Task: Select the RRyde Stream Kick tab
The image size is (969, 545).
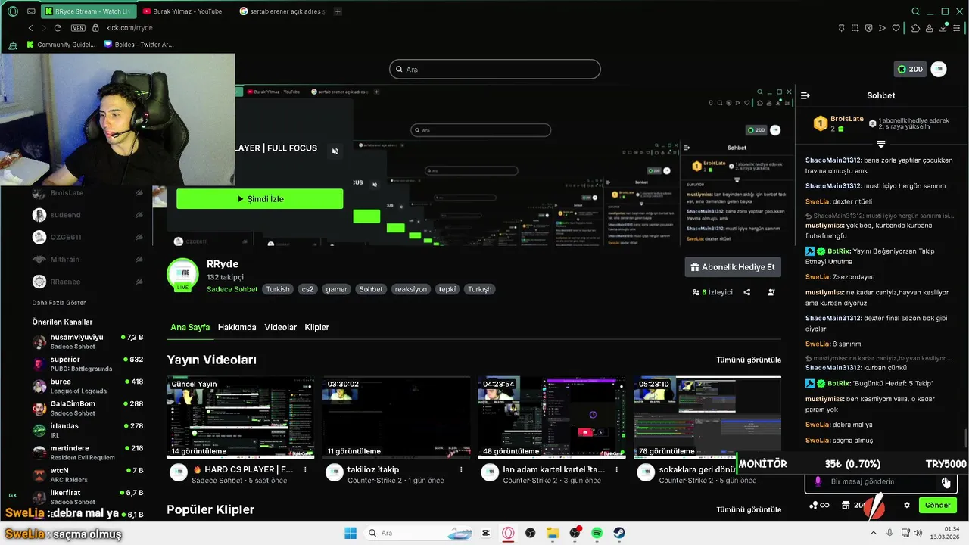Action: (x=87, y=11)
